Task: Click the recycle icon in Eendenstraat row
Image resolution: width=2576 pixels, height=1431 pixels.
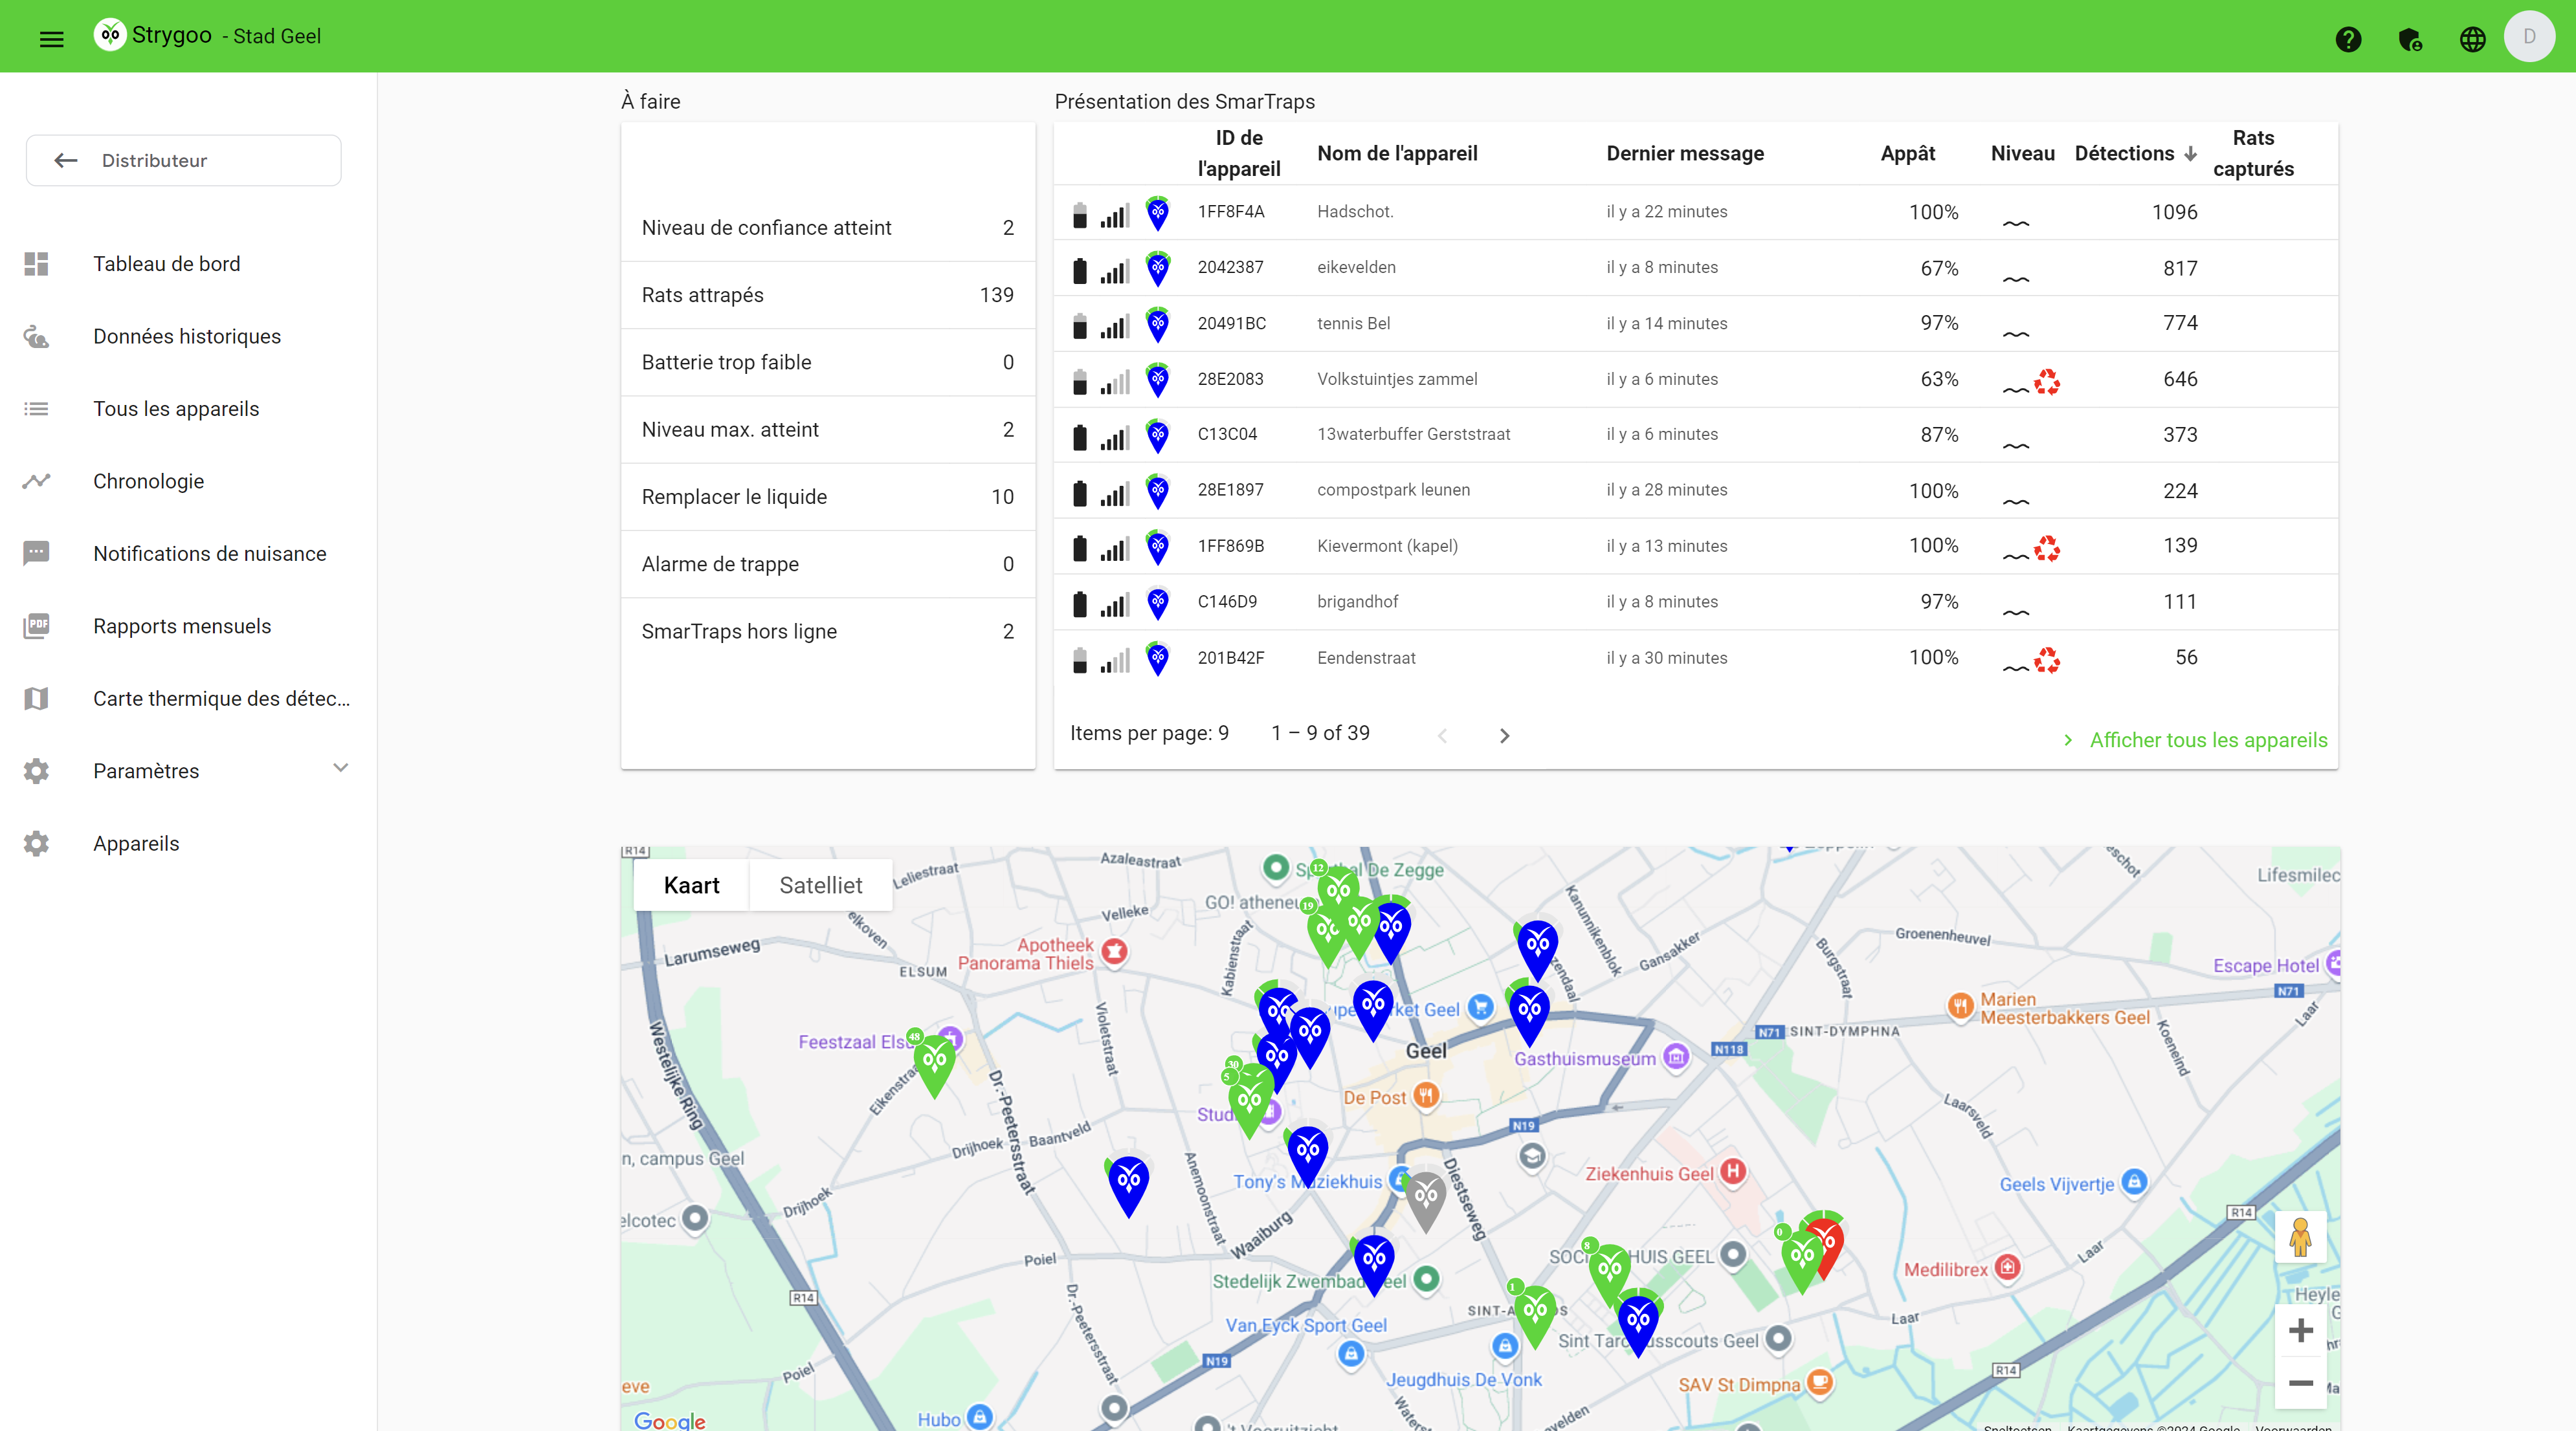Action: point(2046,659)
